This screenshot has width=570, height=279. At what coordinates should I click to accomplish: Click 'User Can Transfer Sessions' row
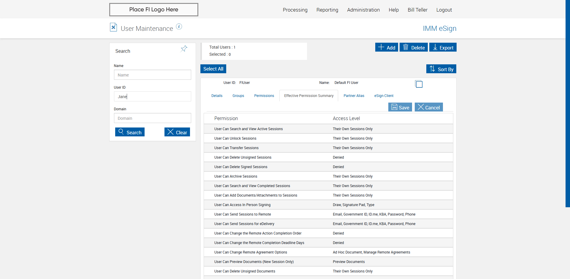328,148
